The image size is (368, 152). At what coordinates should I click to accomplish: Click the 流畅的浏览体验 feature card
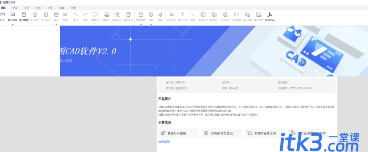pyautogui.click(x=221, y=133)
